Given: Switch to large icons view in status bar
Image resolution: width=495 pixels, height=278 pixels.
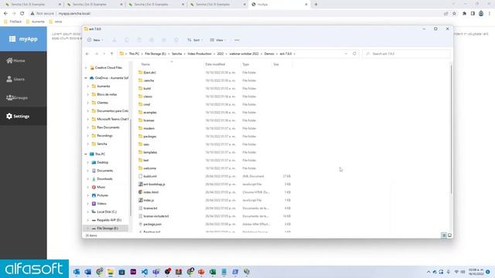Looking at the screenshot, I should 449,236.
